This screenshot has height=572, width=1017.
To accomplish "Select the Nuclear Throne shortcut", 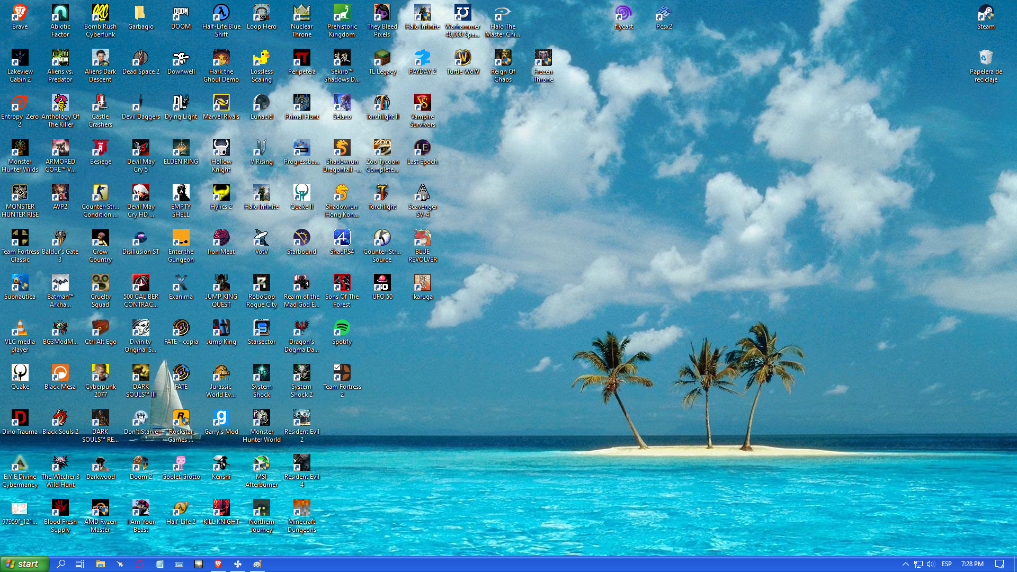I will (x=302, y=21).
